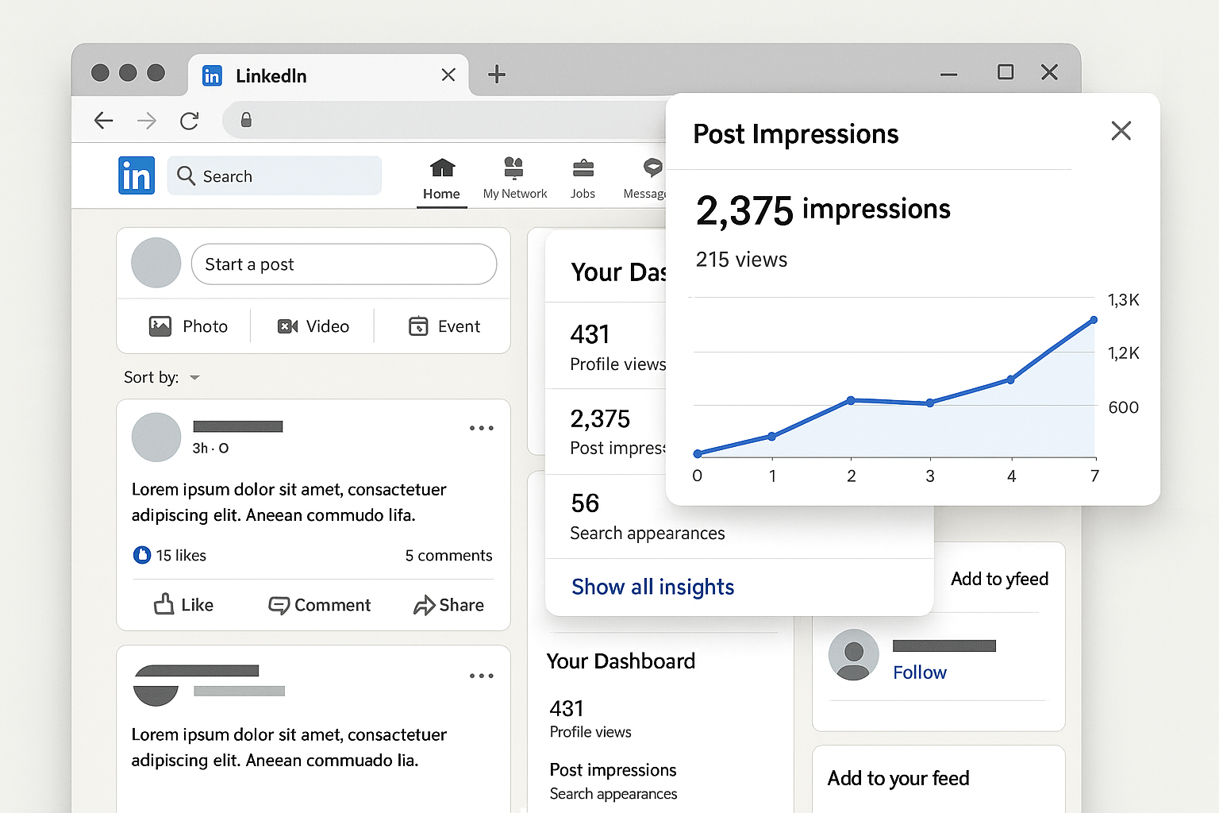Go to My Network

click(514, 179)
